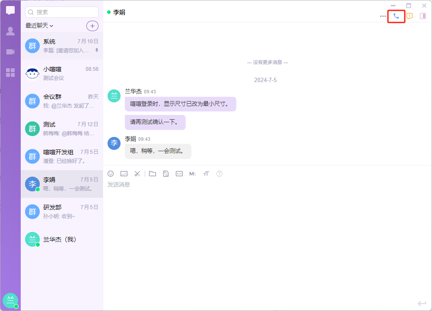Open the chat history icon
432x311 pixels.
(x=410, y=16)
